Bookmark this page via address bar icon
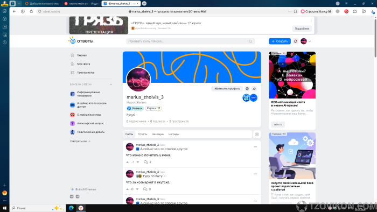 (x=296, y=11)
